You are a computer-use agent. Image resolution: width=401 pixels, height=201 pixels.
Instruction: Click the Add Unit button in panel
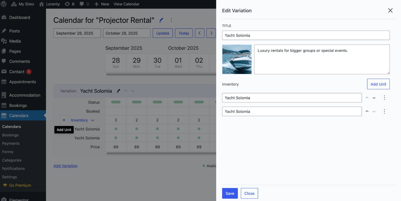(x=378, y=84)
